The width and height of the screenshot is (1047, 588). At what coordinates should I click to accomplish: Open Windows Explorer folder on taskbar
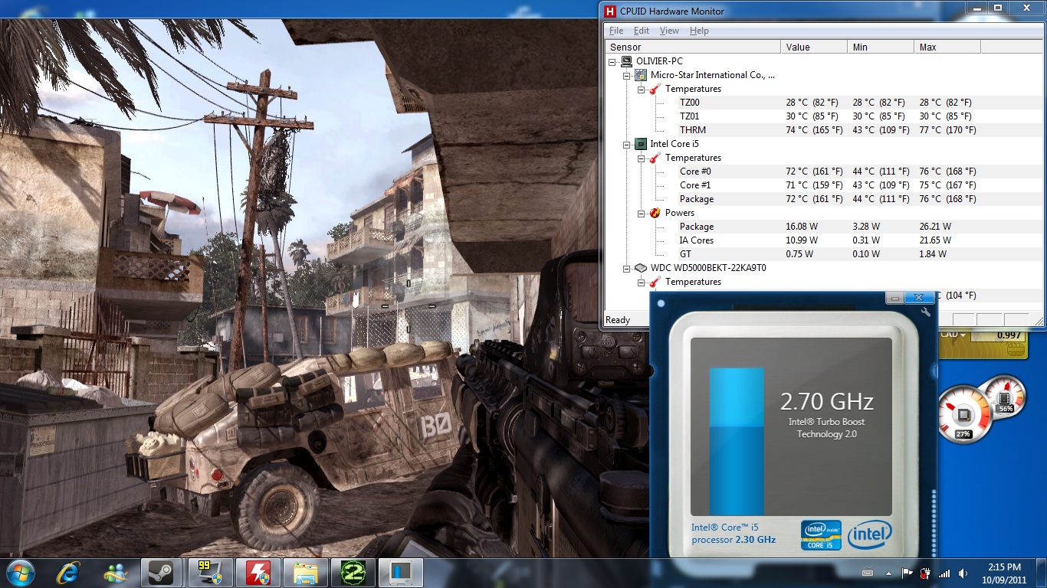(x=305, y=573)
